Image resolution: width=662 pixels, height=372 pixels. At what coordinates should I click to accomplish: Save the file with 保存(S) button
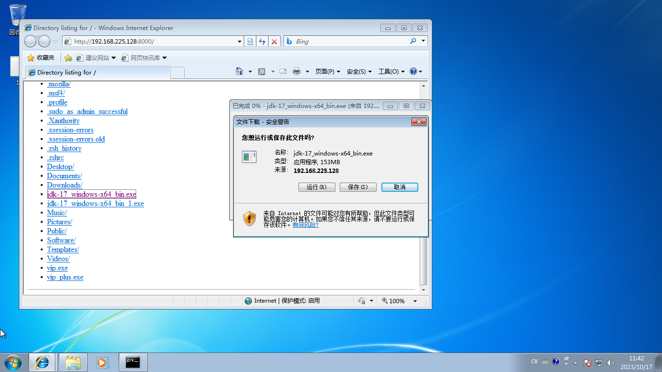tap(358, 187)
